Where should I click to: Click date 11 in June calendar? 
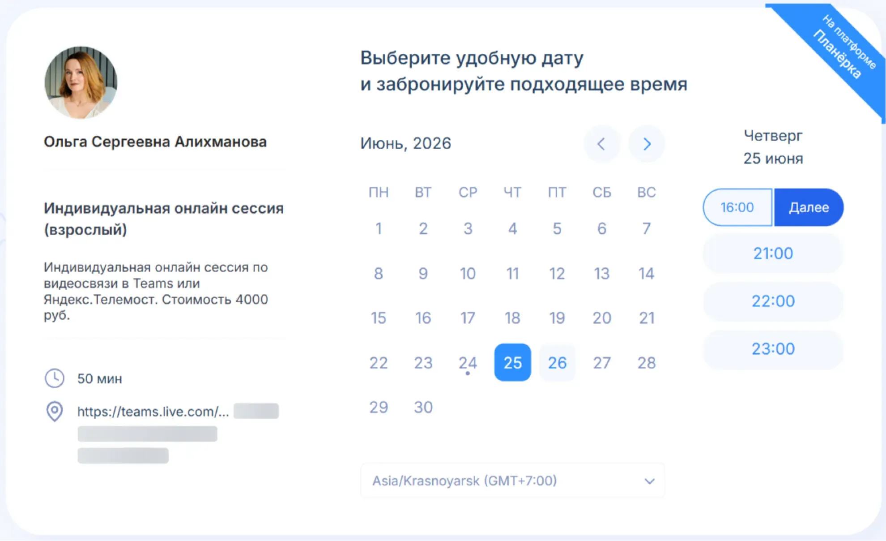[513, 273]
